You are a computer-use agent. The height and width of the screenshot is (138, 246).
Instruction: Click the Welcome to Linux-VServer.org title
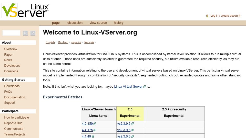[90, 32]
